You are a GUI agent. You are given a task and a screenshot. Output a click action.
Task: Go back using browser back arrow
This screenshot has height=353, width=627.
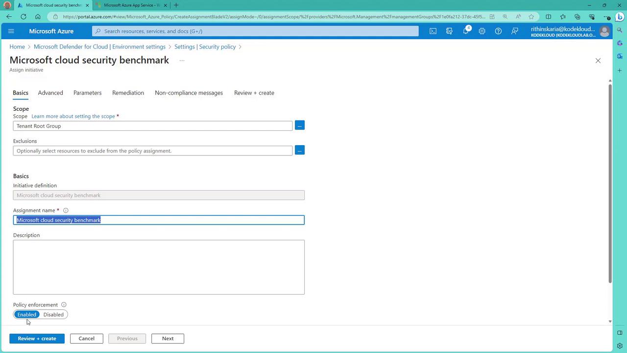9,17
